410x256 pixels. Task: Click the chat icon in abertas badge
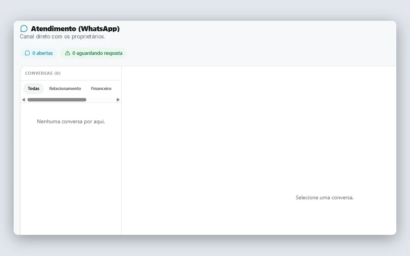click(x=28, y=53)
